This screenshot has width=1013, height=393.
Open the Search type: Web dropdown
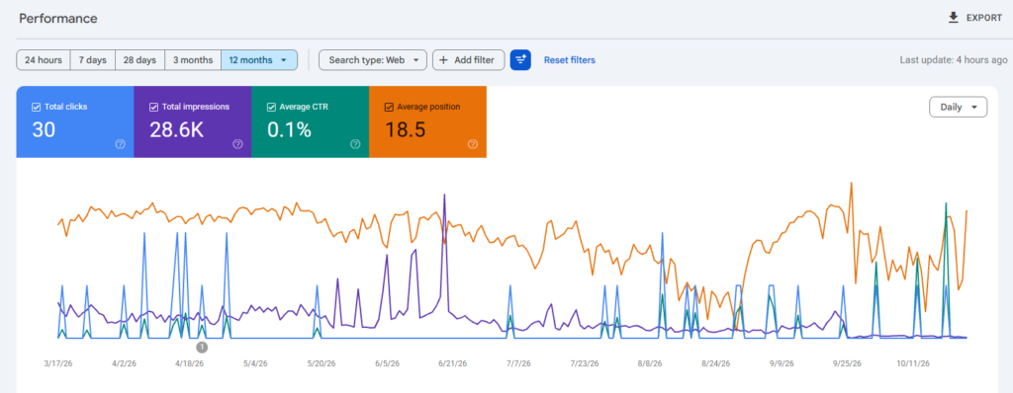point(373,60)
